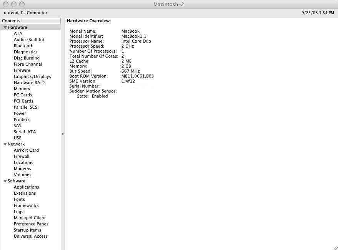Select the Memory item in sidebar
The image size is (338, 250).
tap(22, 89)
